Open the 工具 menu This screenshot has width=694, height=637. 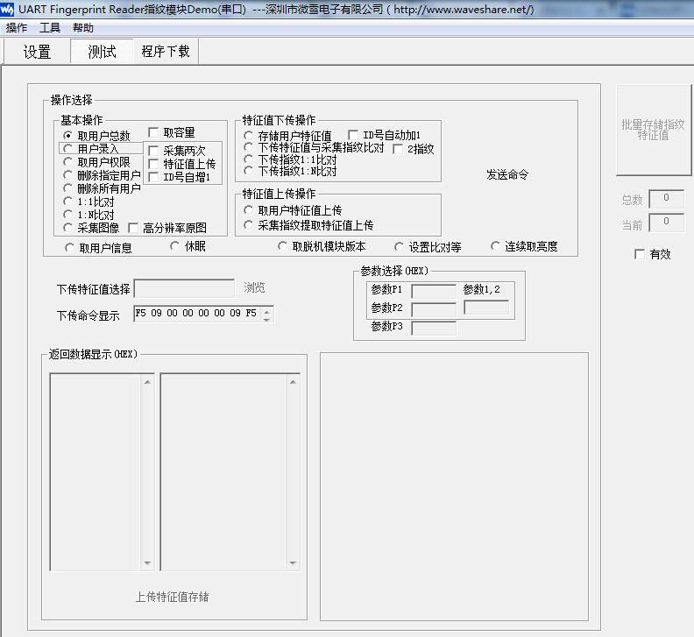[x=50, y=28]
